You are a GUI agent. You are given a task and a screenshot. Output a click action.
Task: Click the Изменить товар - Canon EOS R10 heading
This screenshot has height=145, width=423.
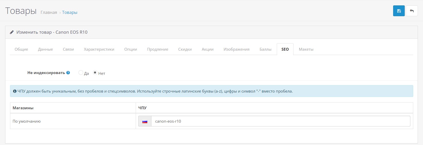(x=52, y=32)
